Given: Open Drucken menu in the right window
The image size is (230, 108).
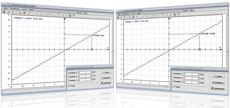Looking at the screenshot, I should (x=185, y=10).
